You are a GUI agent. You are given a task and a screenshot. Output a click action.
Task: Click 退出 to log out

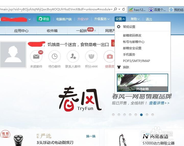click(149, 19)
